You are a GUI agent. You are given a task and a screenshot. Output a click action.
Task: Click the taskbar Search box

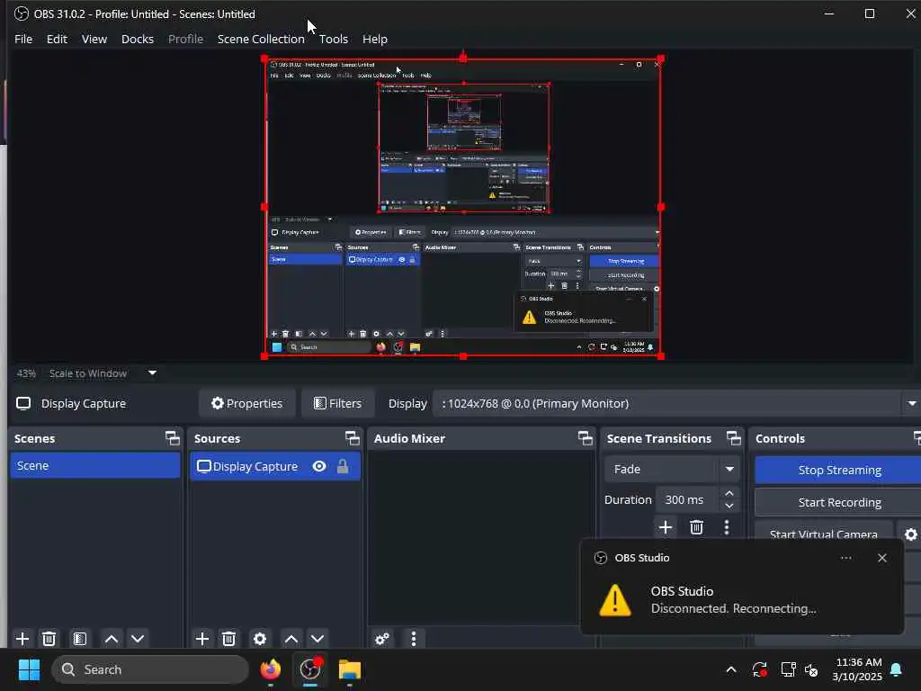tap(150, 669)
